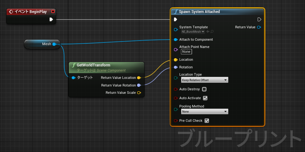Click the Auto Destroy input pin
Viewport: 305px width, 152px height.
click(176, 89)
